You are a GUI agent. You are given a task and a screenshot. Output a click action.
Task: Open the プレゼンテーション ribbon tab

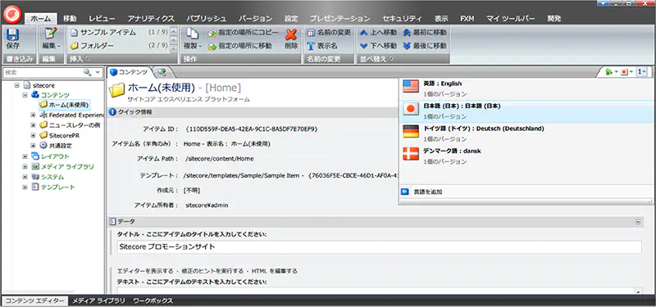pos(339,18)
